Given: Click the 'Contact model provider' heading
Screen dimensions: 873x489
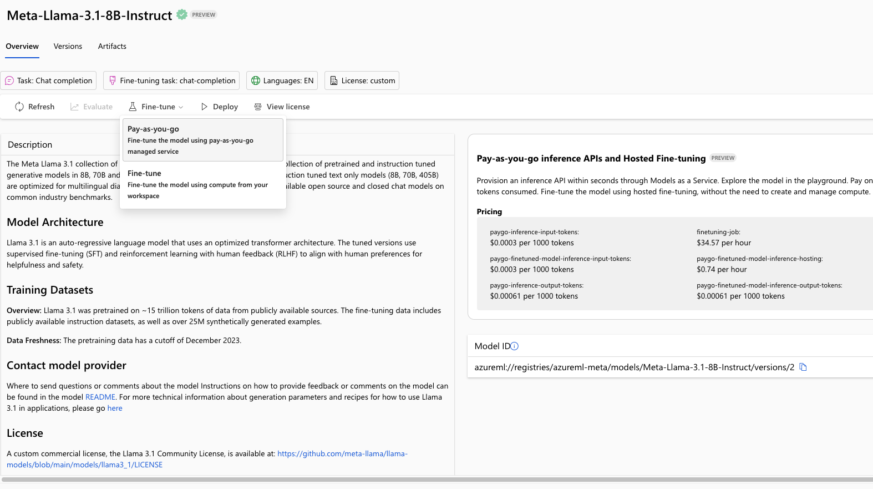Looking at the screenshot, I should click(67, 365).
